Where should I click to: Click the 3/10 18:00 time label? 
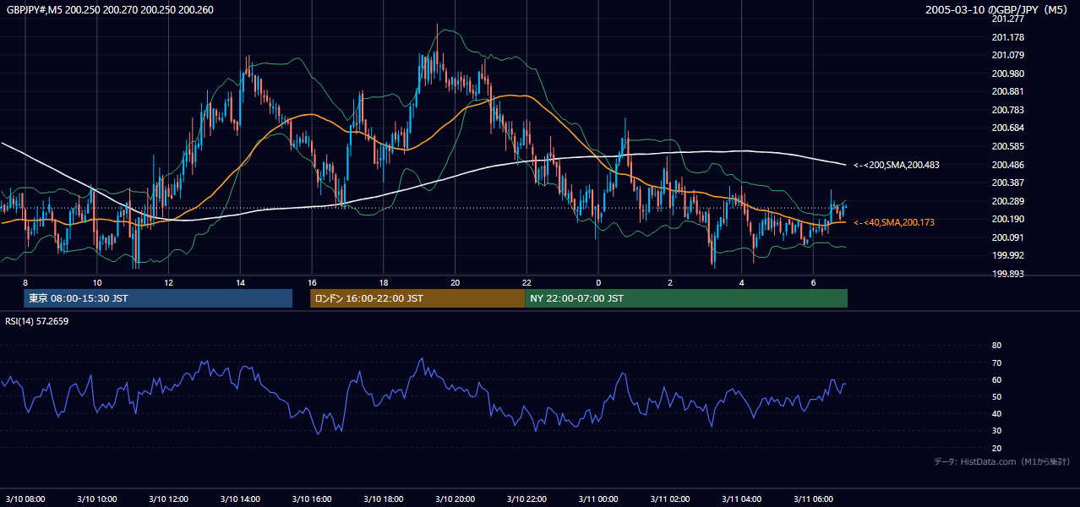[x=384, y=499]
